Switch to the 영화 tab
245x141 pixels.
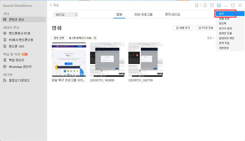coord(119,14)
